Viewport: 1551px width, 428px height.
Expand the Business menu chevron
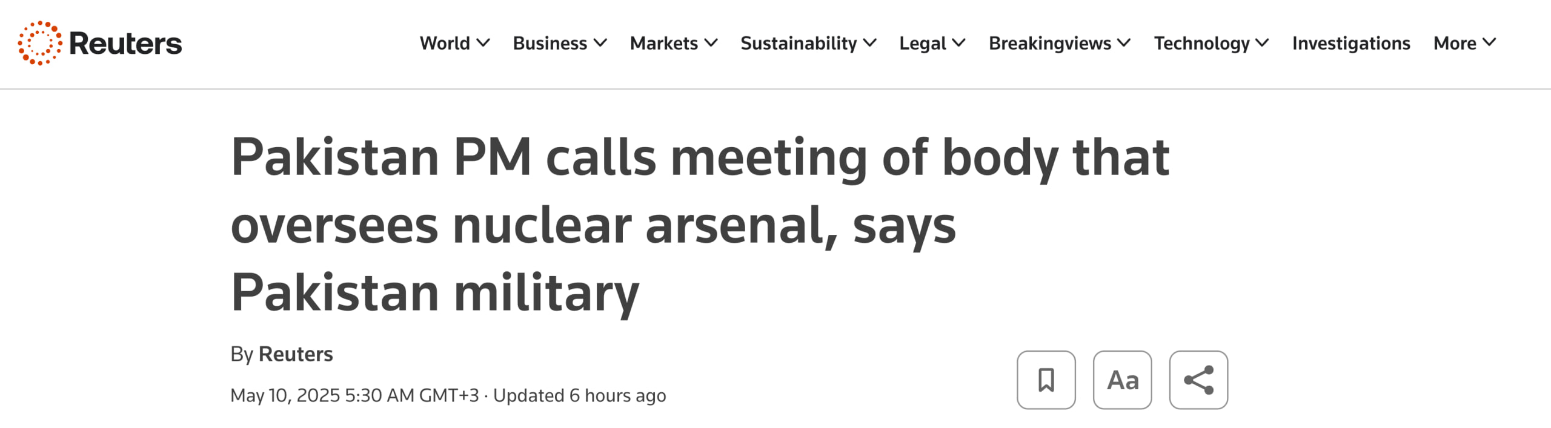600,43
